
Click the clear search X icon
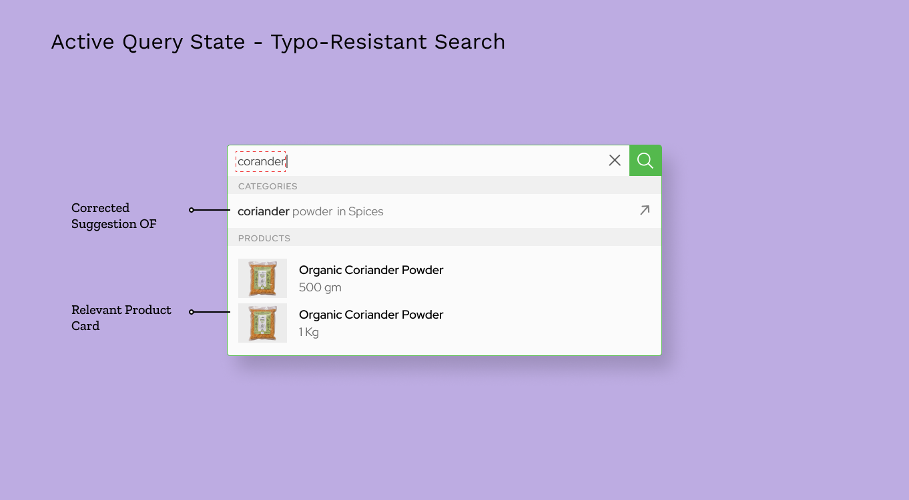(x=615, y=161)
